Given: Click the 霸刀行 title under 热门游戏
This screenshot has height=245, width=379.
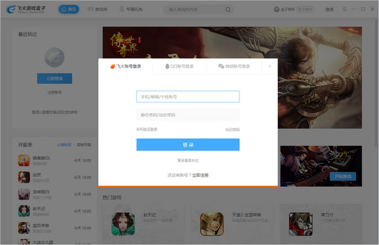Looking at the screenshot, I should coord(327,215).
